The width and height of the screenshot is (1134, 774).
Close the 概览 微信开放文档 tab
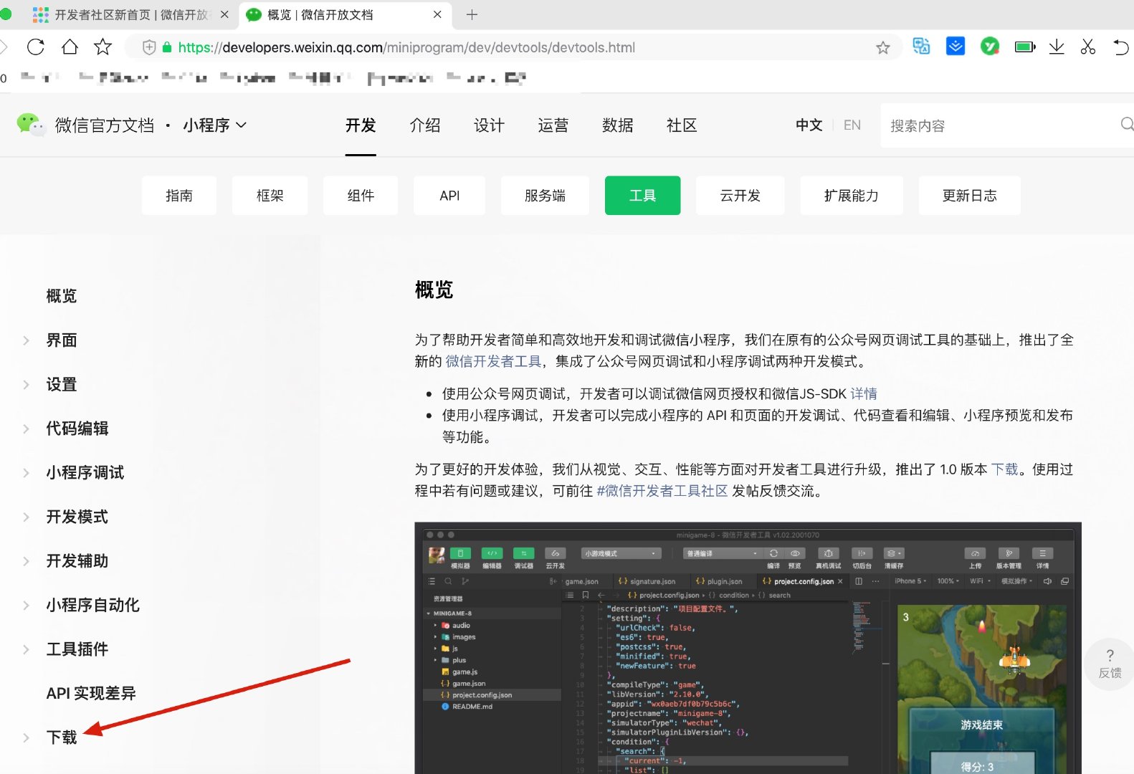click(x=438, y=14)
